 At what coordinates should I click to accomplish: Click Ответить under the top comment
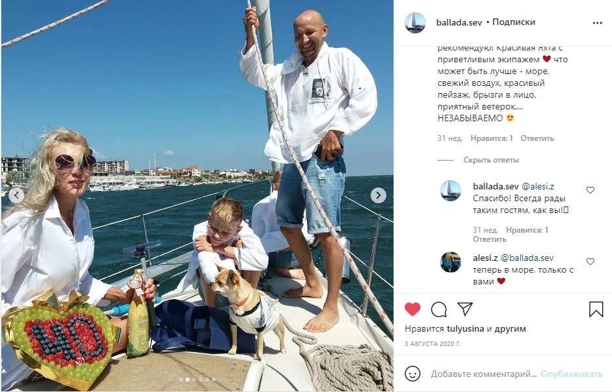point(537,138)
